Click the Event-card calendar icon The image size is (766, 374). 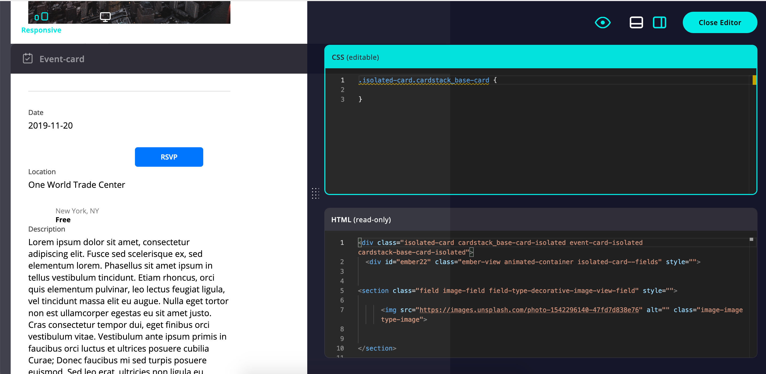[x=28, y=59]
